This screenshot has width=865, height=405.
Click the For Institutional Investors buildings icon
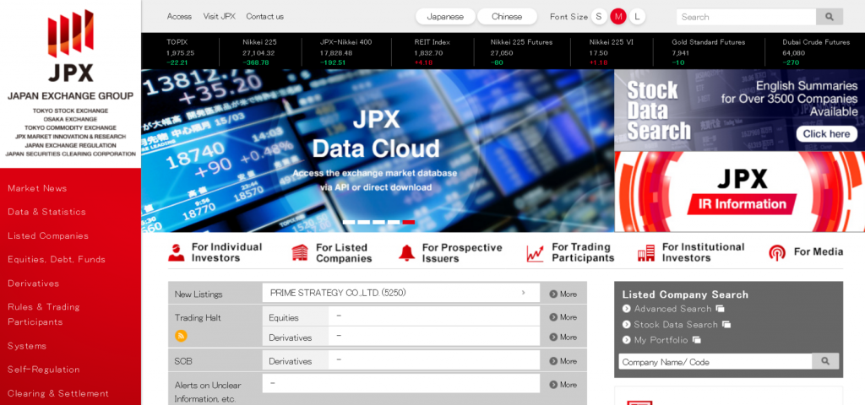pyautogui.click(x=646, y=252)
